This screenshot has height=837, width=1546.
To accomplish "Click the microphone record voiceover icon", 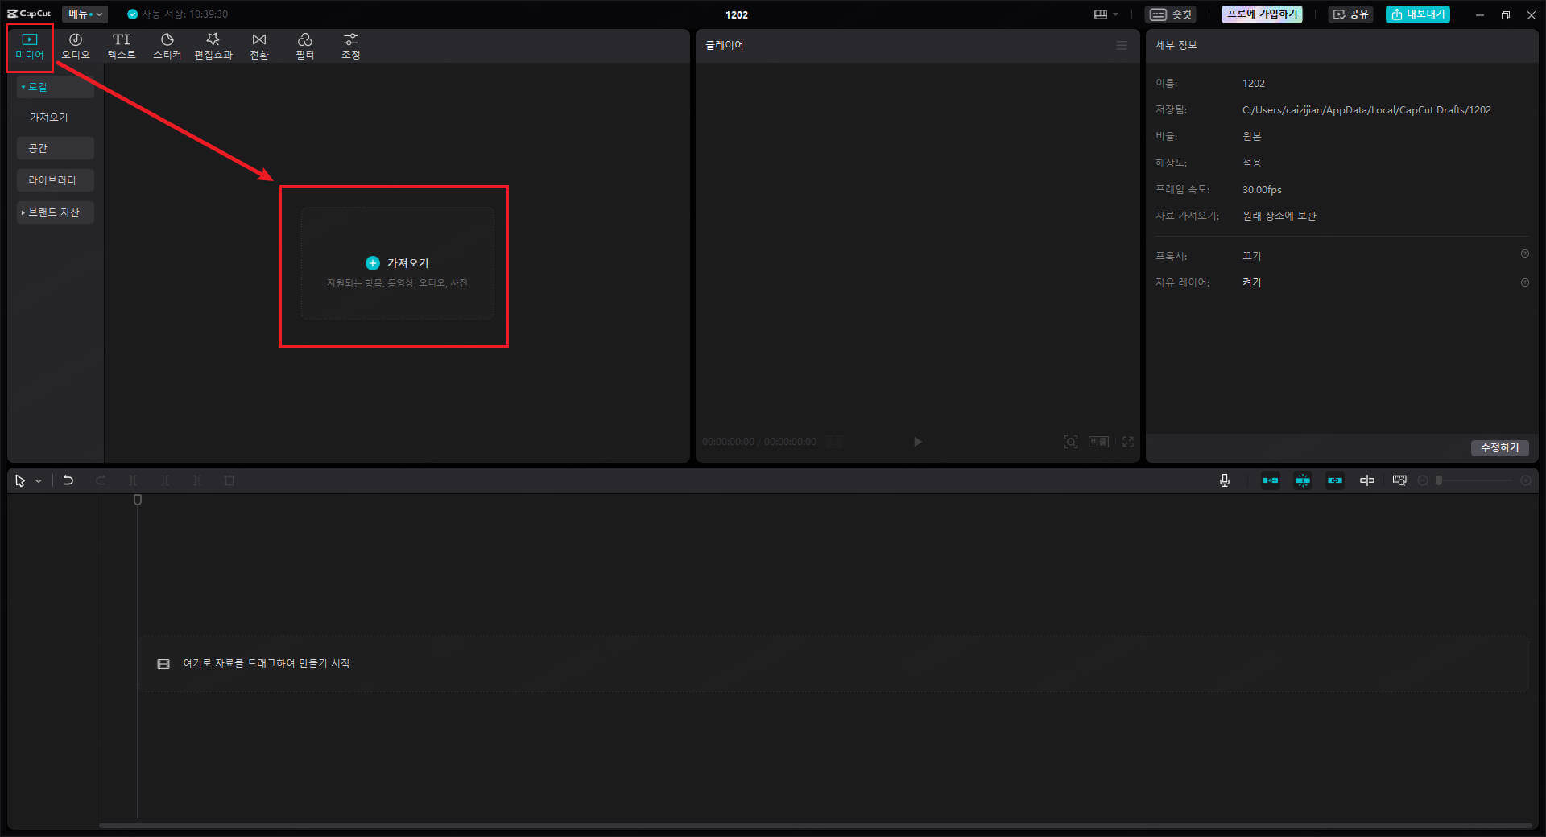I will coord(1225,480).
